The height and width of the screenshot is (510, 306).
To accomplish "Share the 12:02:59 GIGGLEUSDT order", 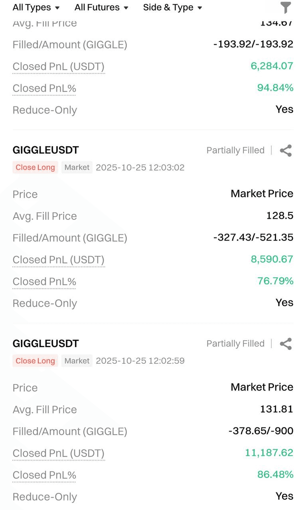I will pos(286,344).
